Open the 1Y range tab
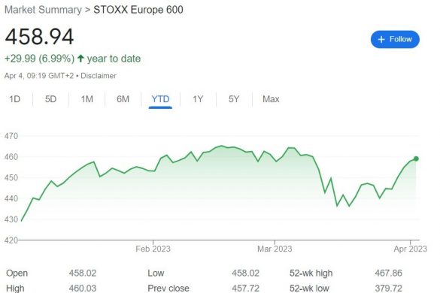This screenshot has height=293, width=440. click(198, 99)
